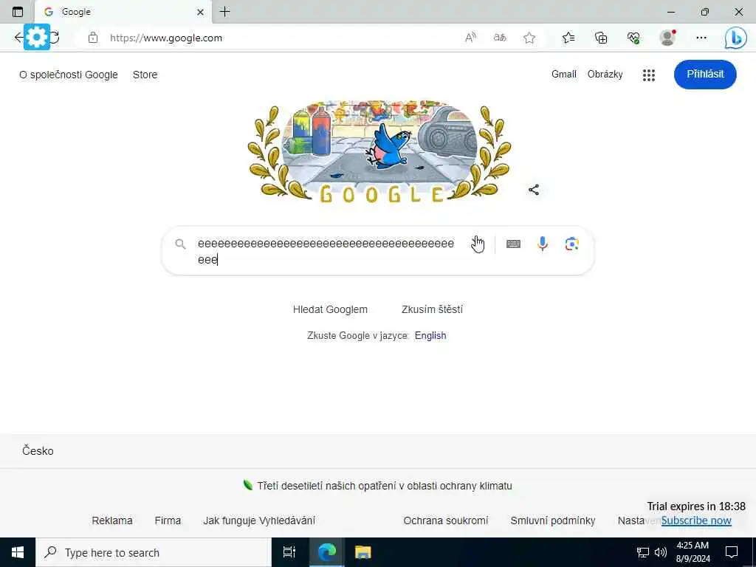This screenshot has width=756, height=567.
Task: Open the Windows Start menu
Action: (18, 552)
